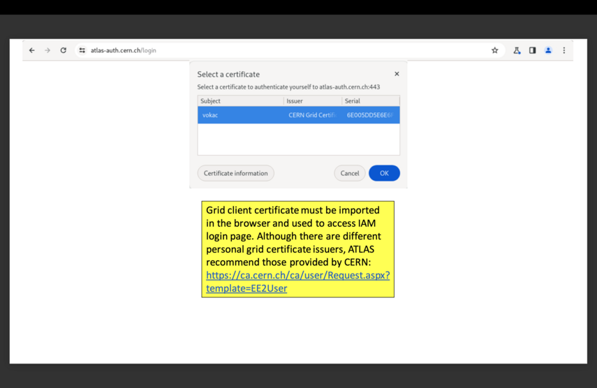Focus the address bar URL field
The height and width of the screenshot is (388, 597).
[x=279, y=50]
